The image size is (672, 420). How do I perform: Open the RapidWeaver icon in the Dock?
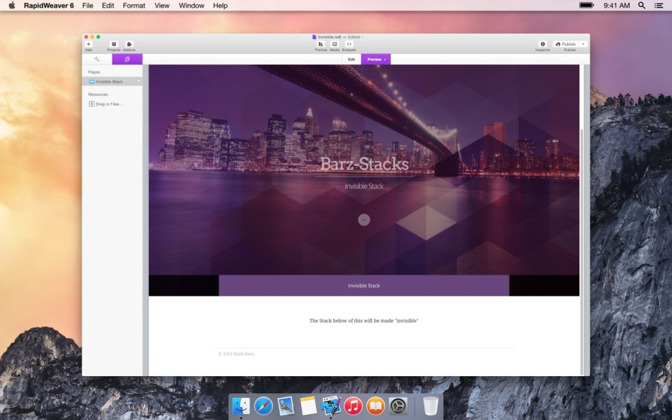click(331, 406)
